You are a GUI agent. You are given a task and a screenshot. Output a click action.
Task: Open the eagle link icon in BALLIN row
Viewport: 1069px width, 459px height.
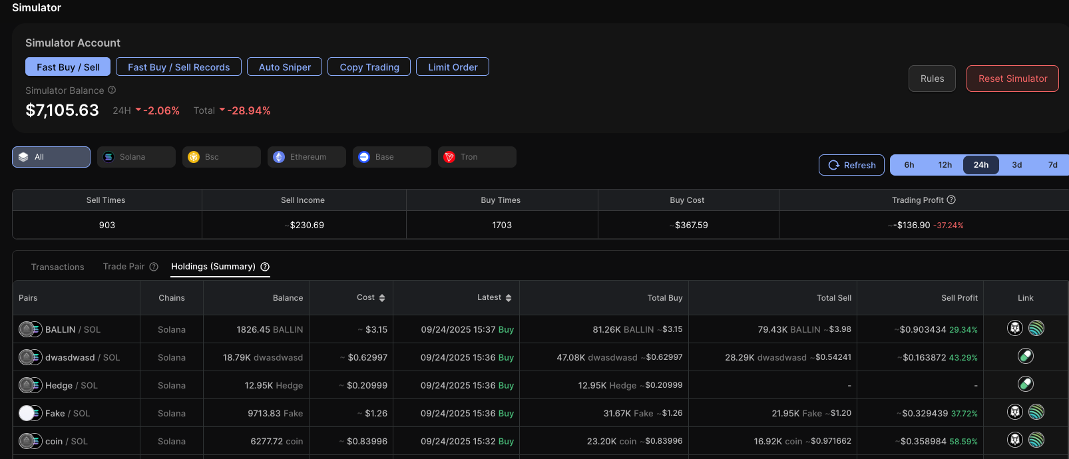tap(1014, 328)
